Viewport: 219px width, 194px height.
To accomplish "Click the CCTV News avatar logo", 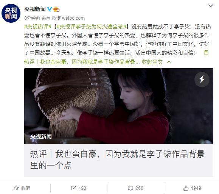I will 11,13.
